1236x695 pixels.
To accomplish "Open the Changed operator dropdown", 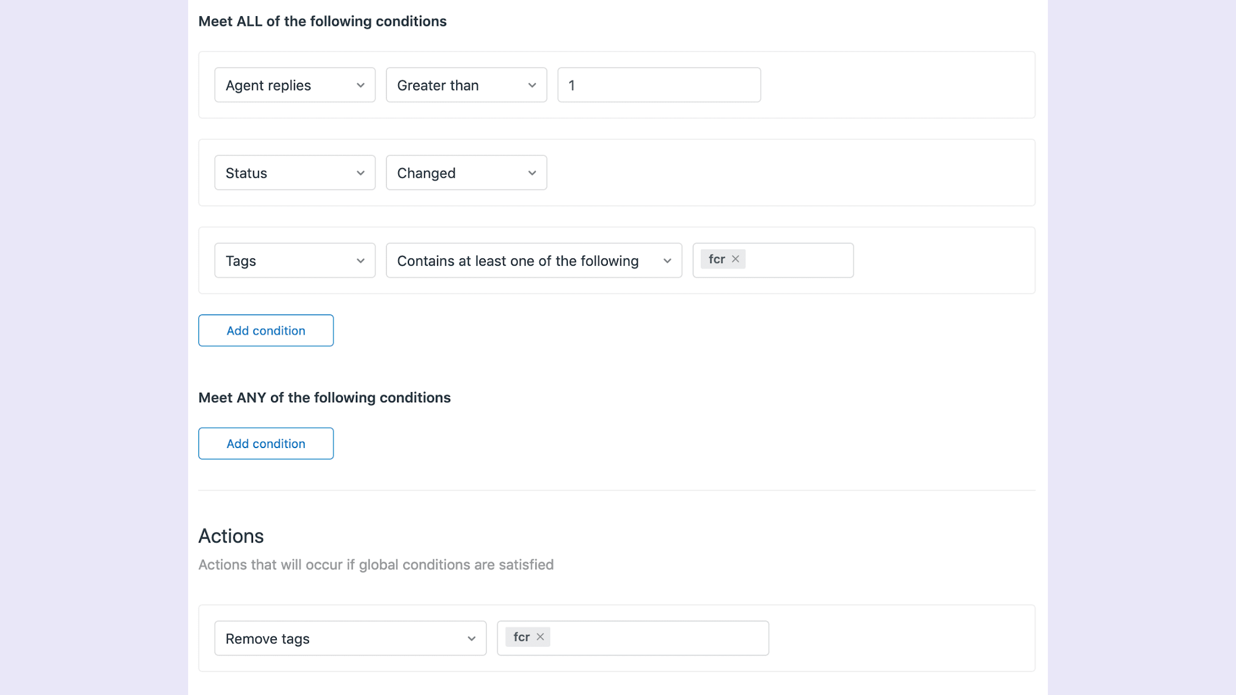I will tap(466, 173).
